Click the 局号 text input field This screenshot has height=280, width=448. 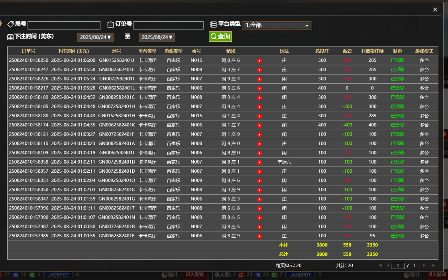tap(64, 25)
